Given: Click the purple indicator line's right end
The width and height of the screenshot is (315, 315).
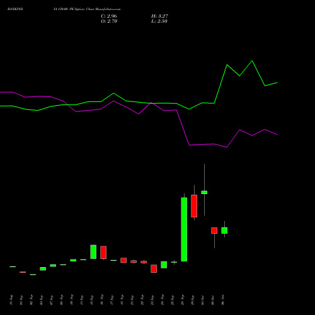Looking at the screenshot, I should pos(277,135).
